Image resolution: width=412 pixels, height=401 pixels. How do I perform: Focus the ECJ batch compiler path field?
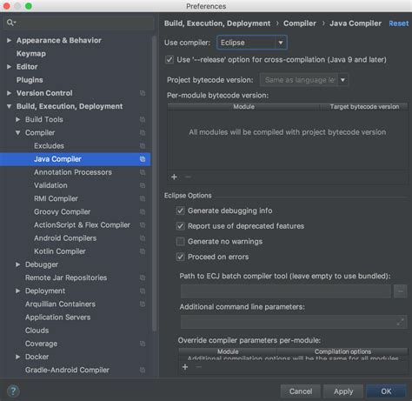[x=286, y=291]
